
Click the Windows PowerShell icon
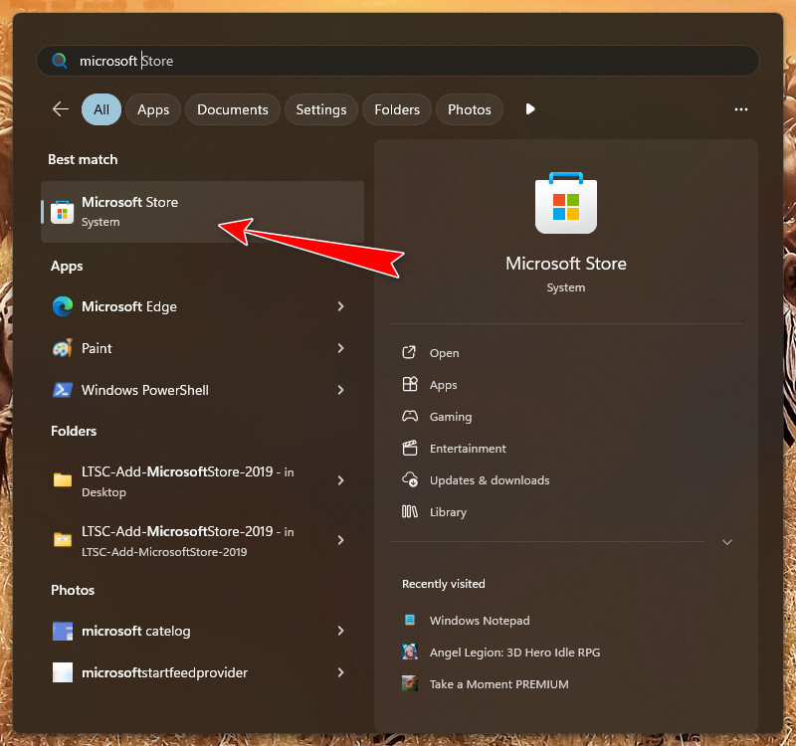(x=63, y=390)
